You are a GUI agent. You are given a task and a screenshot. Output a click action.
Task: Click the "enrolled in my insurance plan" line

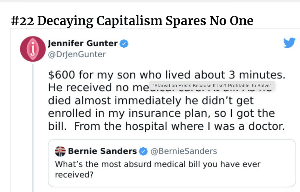coord(161,113)
